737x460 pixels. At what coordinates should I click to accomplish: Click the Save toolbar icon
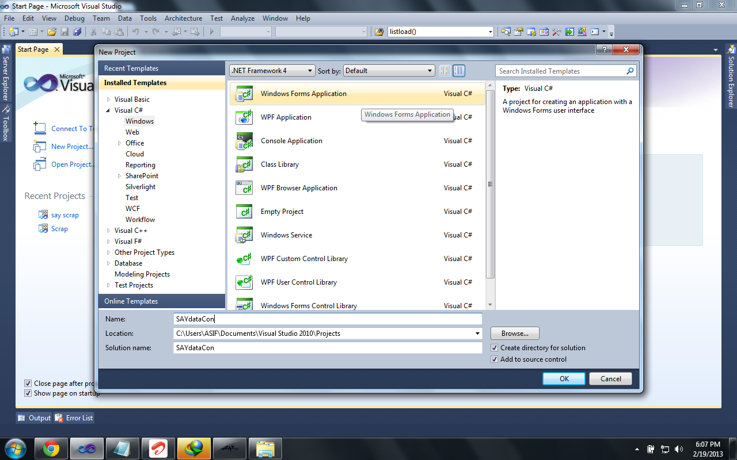point(64,32)
